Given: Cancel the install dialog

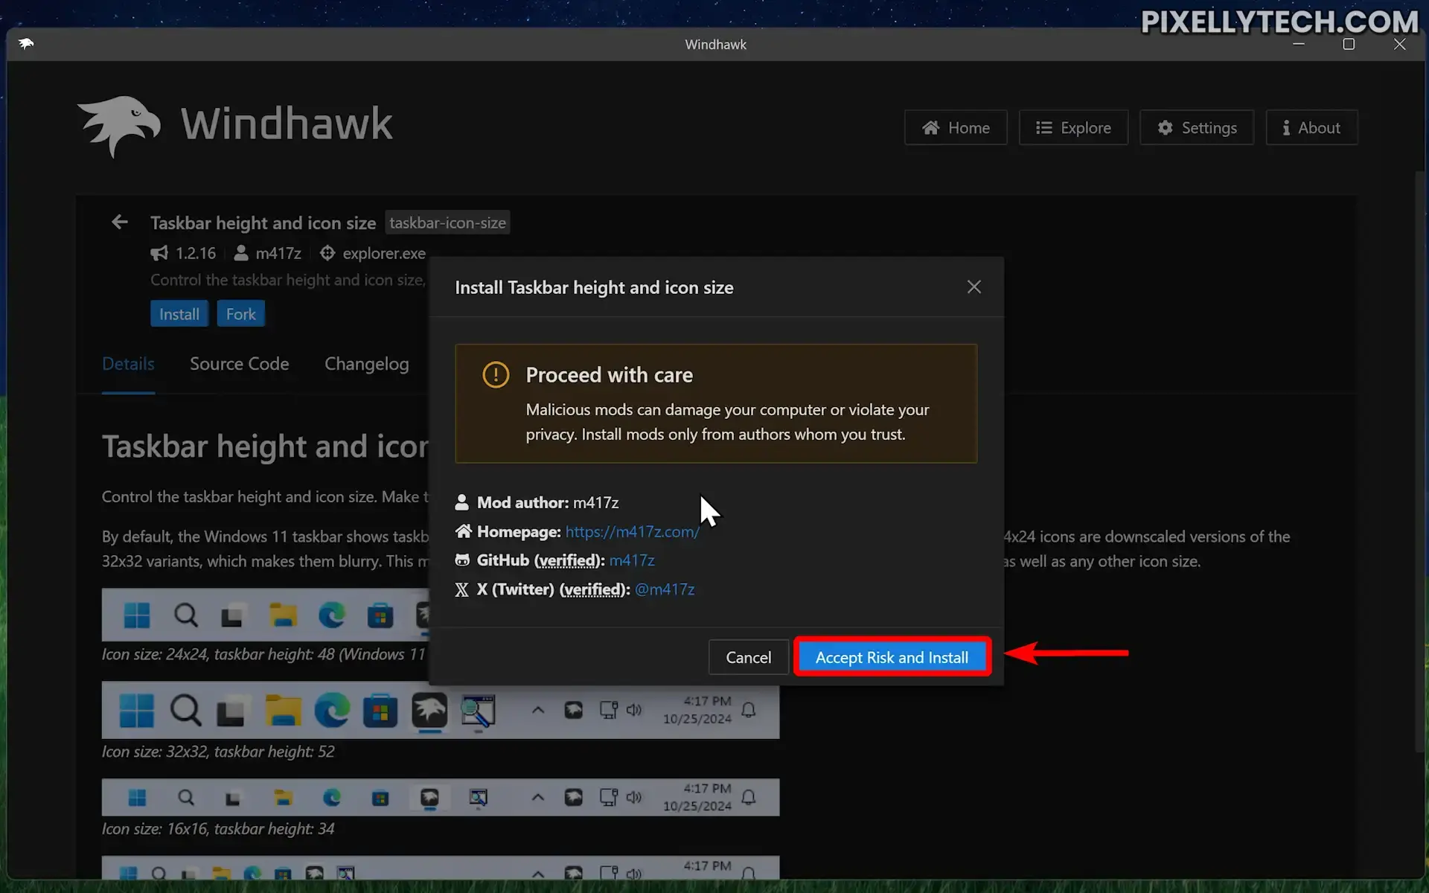Looking at the screenshot, I should click(748, 657).
